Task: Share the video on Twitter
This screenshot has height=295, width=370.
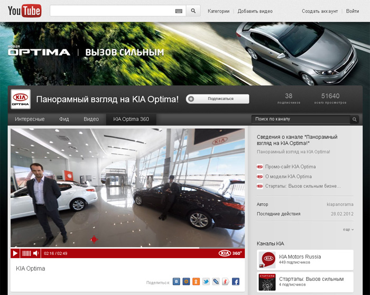Action: pyautogui.click(x=206, y=282)
